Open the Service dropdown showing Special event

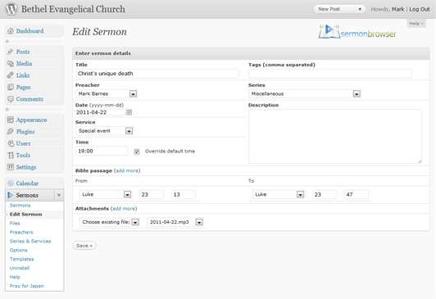coord(105,131)
